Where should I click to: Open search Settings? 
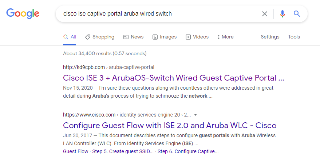(270, 37)
